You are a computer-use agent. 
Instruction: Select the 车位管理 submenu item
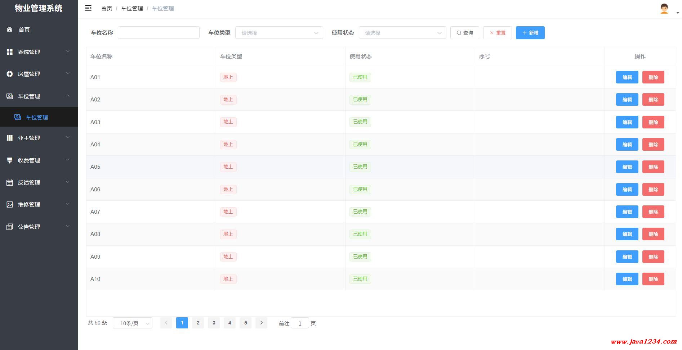[x=37, y=117]
